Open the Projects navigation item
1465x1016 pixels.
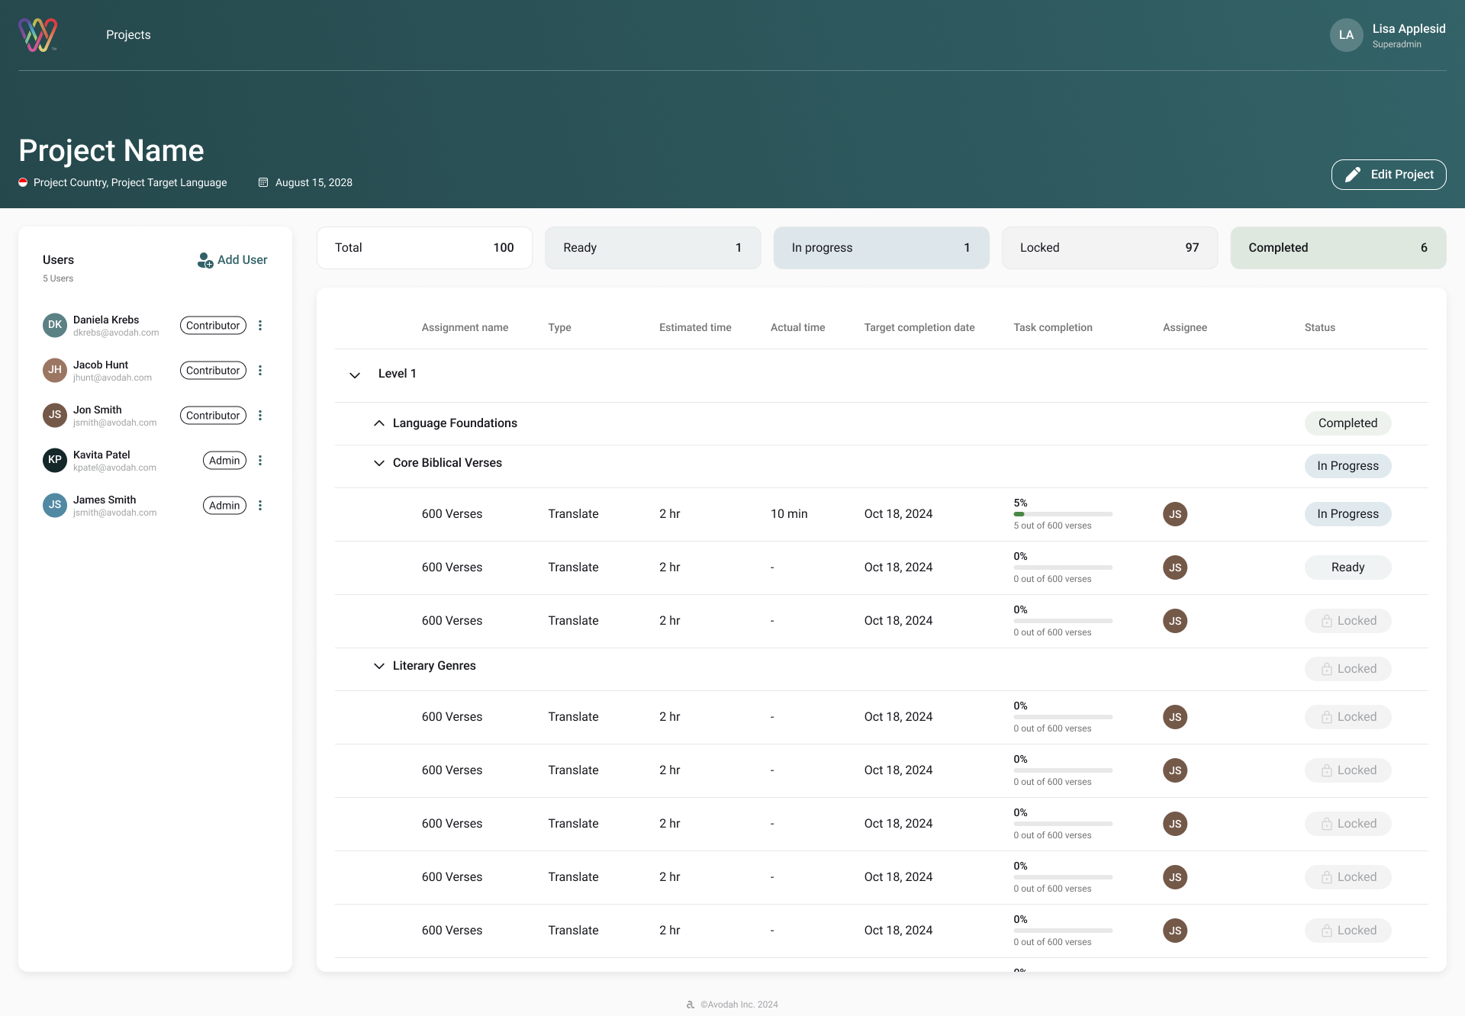(128, 35)
